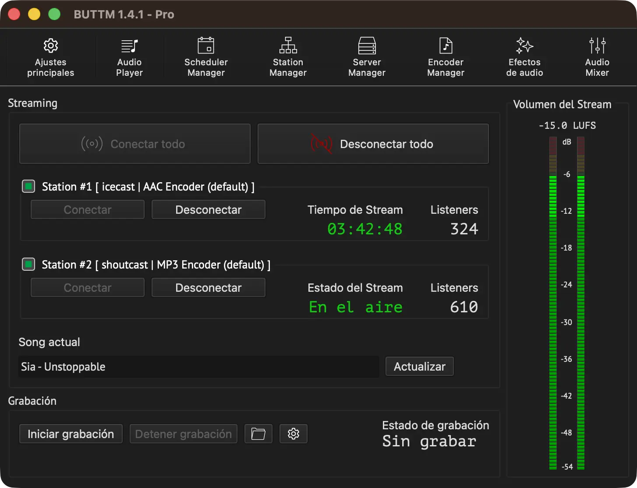The height and width of the screenshot is (488, 637).
Task: Open the Encoder Manager icon
Action: coord(446,46)
